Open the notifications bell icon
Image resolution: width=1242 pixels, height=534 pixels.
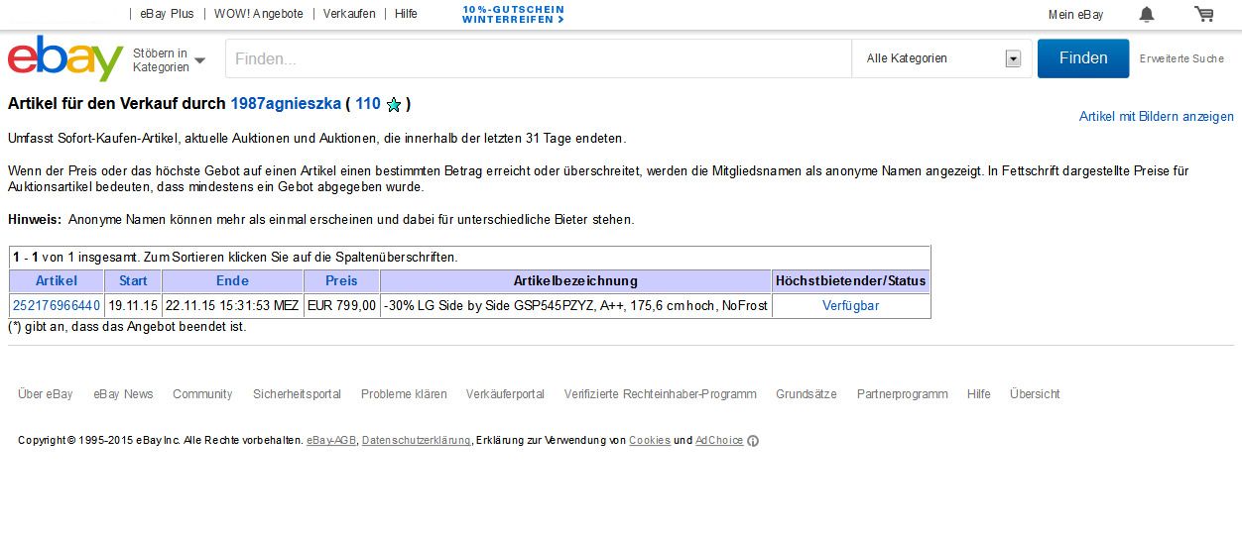[1147, 14]
